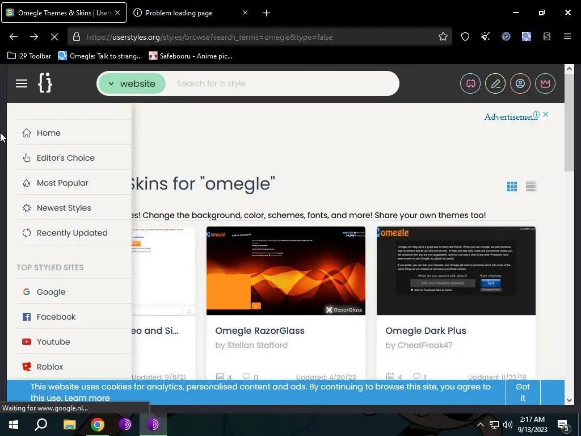Click the pencil create-style icon
Viewport: 581px width, 436px height.
click(495, 83)
